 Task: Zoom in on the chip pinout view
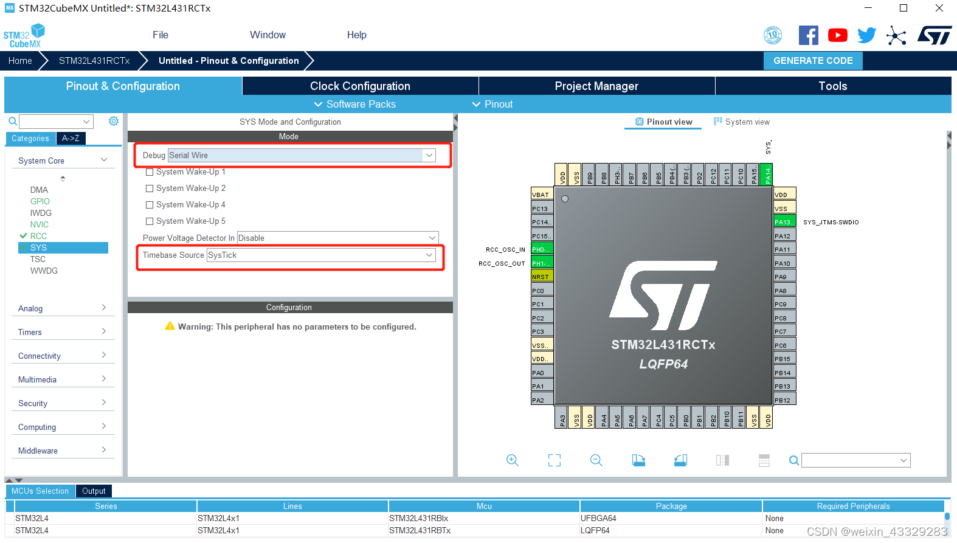[x=513, y=460]
